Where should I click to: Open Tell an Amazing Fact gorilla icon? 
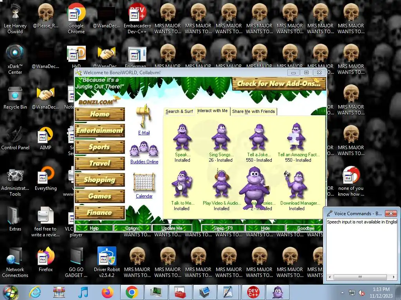pyautogui.click(x=296, y=136)
